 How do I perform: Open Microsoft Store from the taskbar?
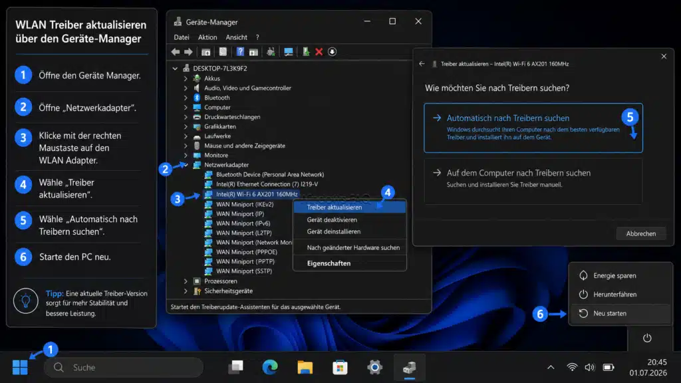340,367
